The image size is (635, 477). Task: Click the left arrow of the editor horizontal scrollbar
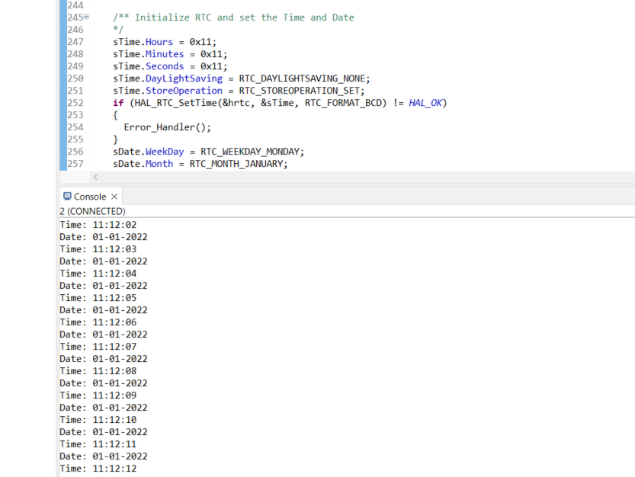(x=95, y=177)
